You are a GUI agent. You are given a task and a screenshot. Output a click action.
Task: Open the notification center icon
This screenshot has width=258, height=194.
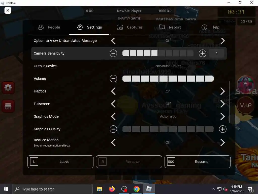tap(250, 189)
